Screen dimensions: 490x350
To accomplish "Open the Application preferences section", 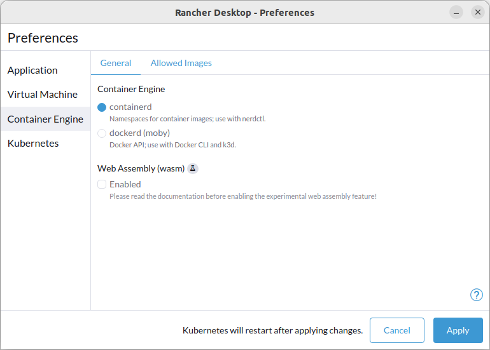I will 32,71.
